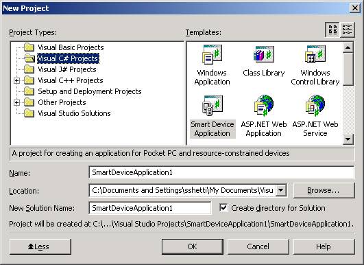The width and height of the screenshot is (364, 265).
Task: Click the Cancel button
Action: pos(258,246)
